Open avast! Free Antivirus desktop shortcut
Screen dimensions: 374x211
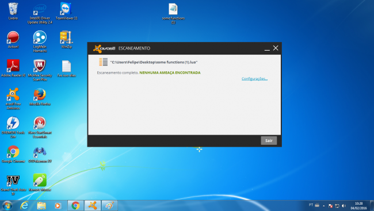[13, 99]
